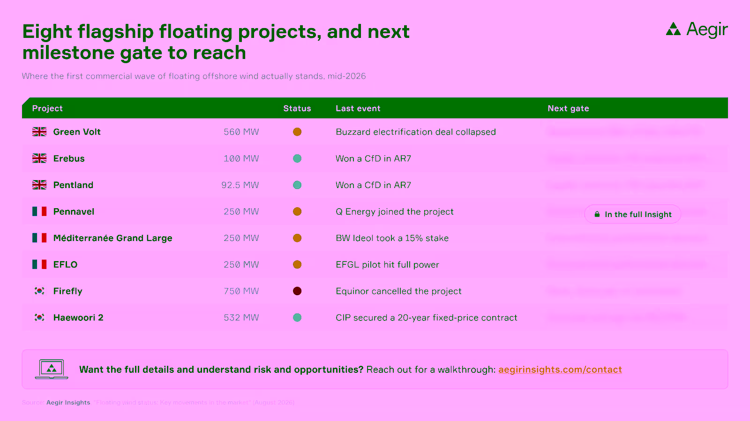Click the 'In the full Insight' locked button

point(632,214)
